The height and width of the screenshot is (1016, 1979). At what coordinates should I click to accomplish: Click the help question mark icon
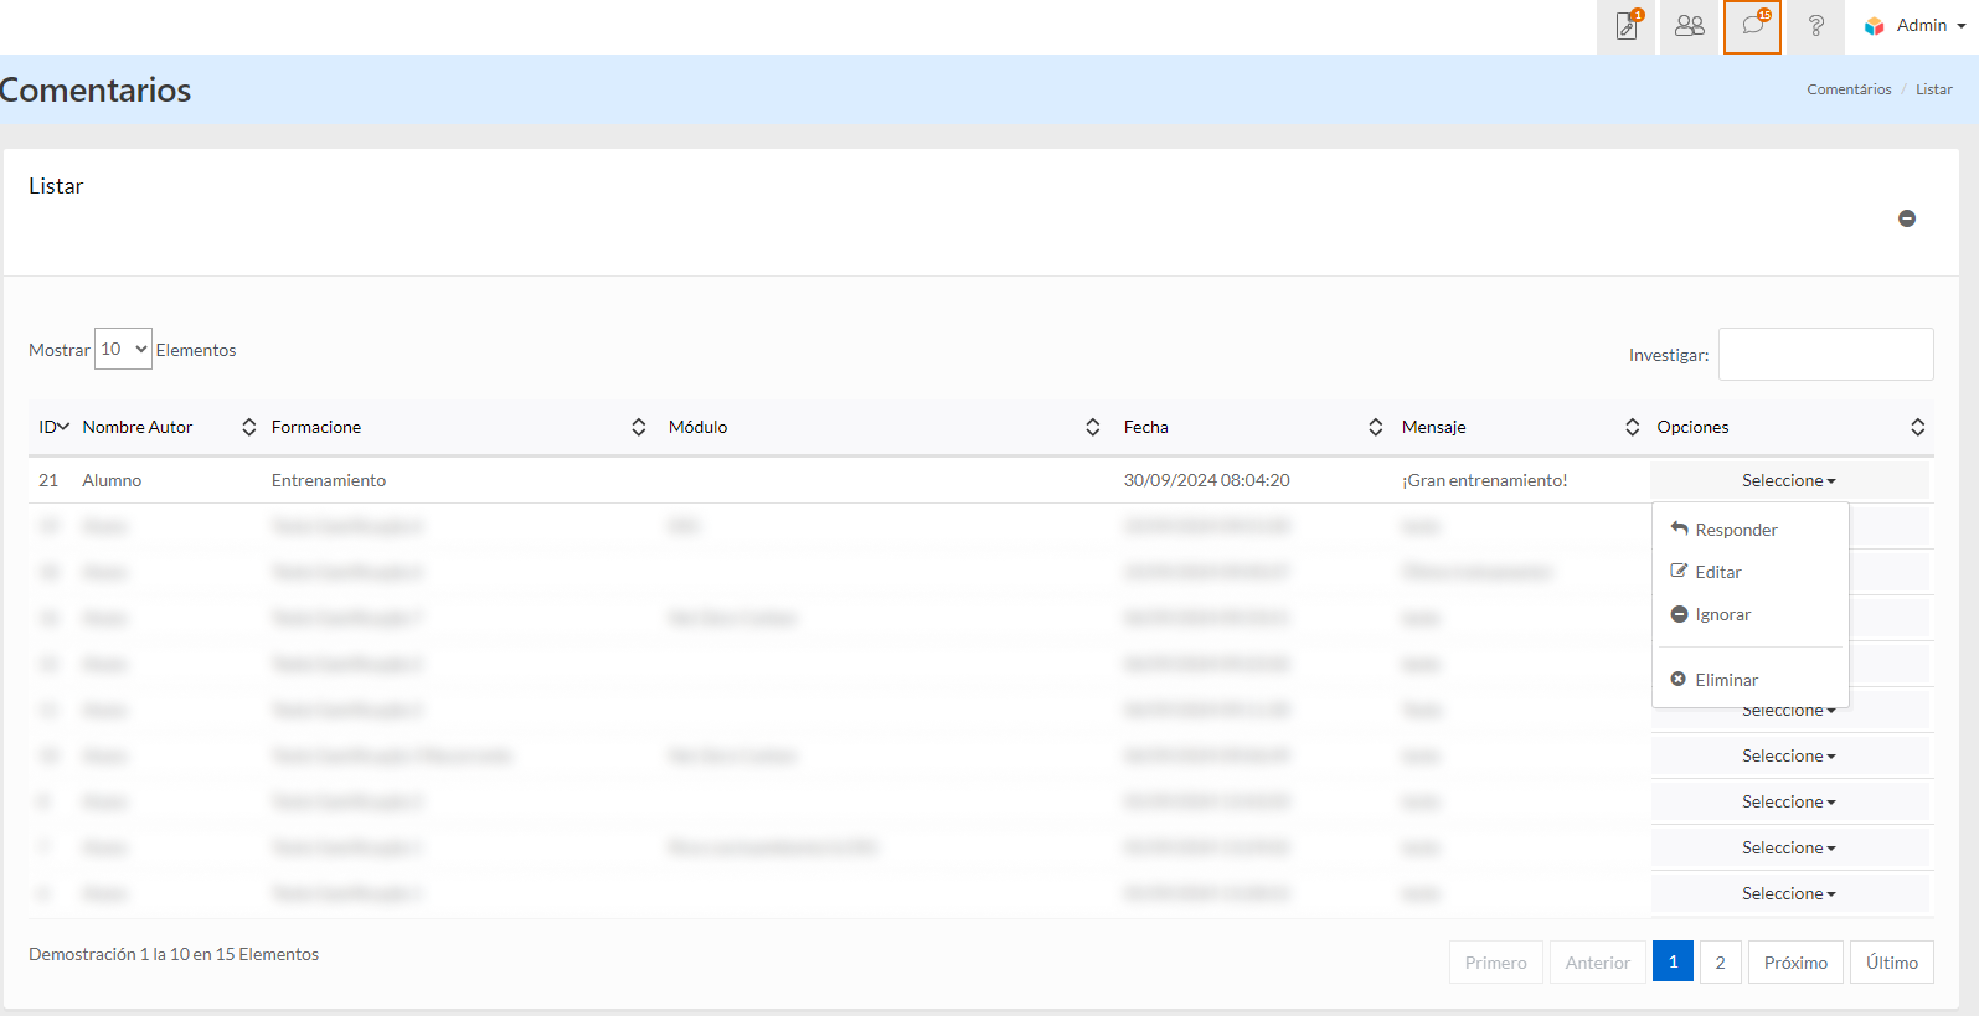1815,27
